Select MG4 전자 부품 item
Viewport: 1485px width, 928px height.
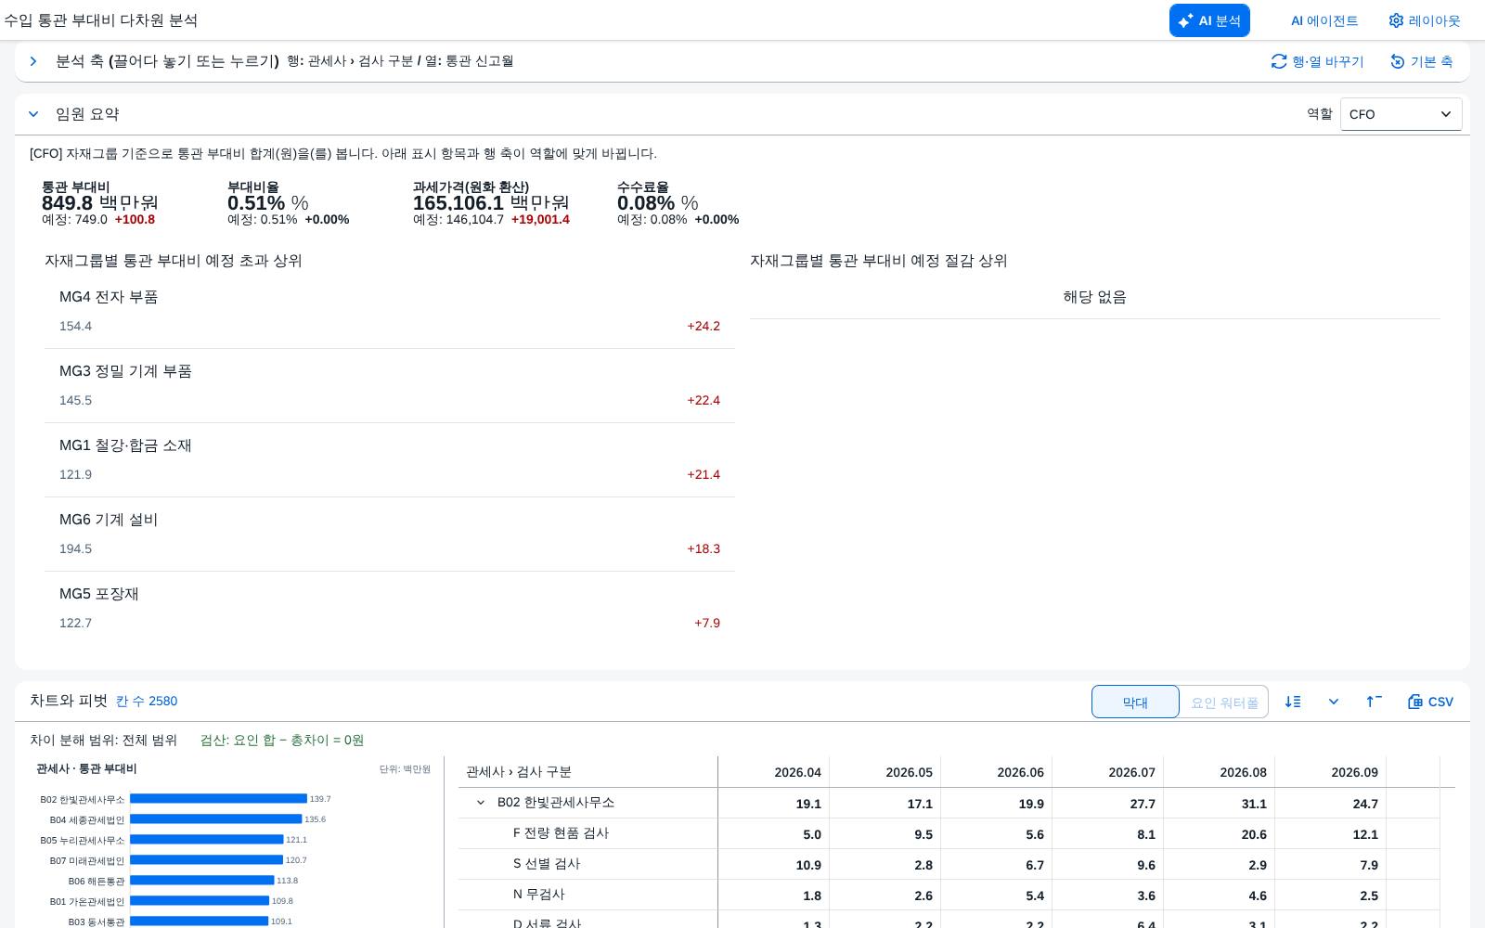pos(390,312)
